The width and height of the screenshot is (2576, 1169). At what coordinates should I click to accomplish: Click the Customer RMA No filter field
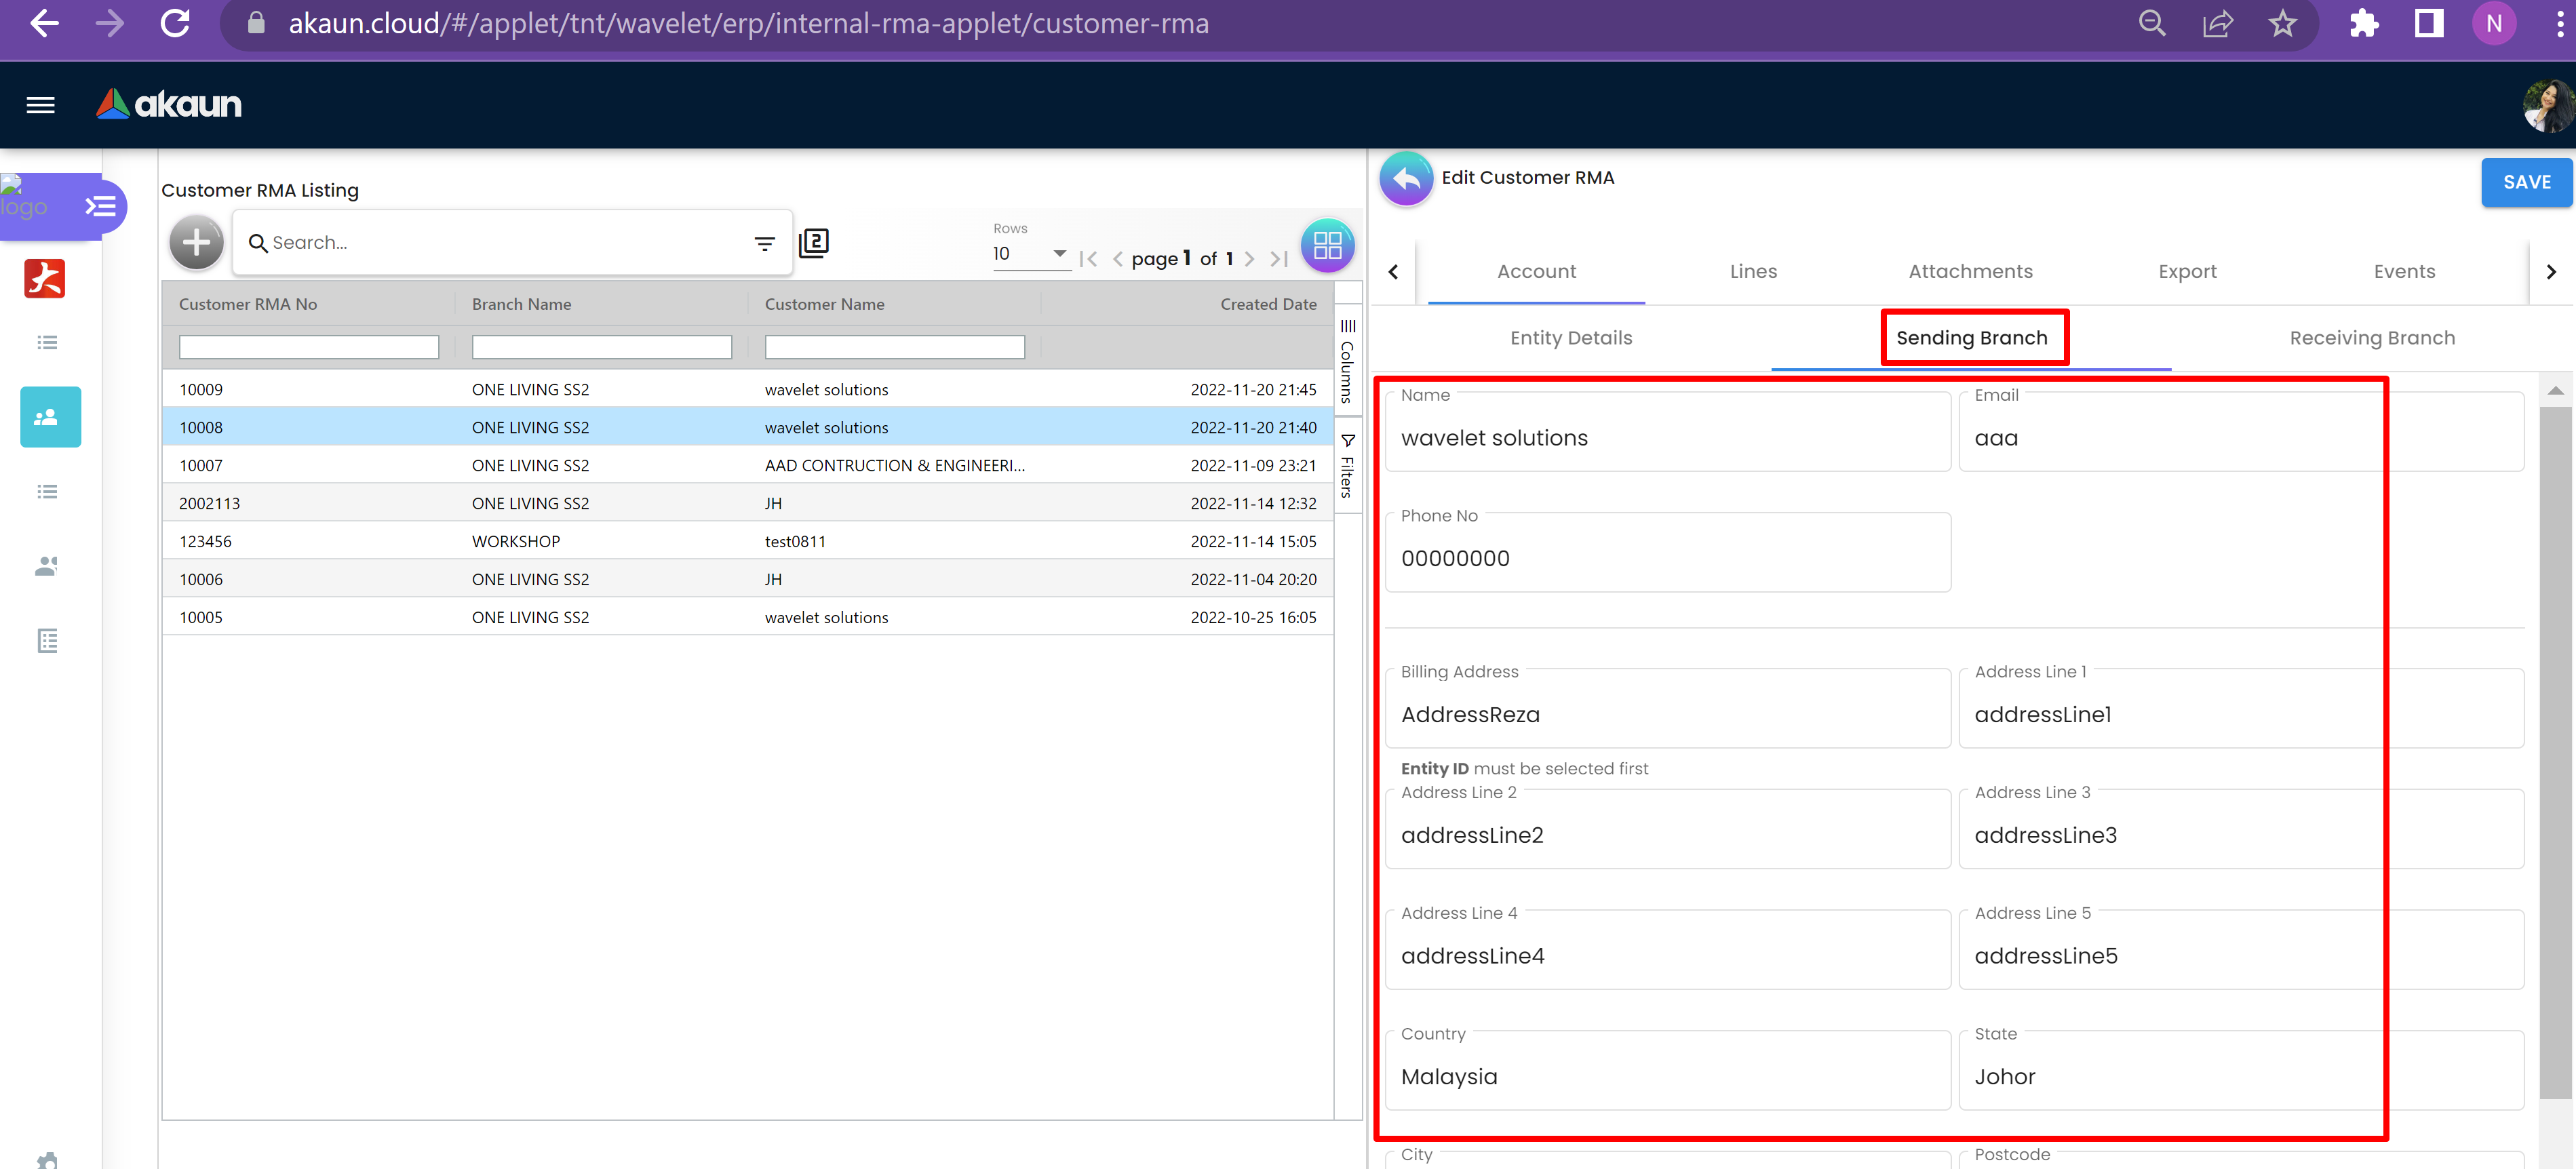click(x=308, y=347)
